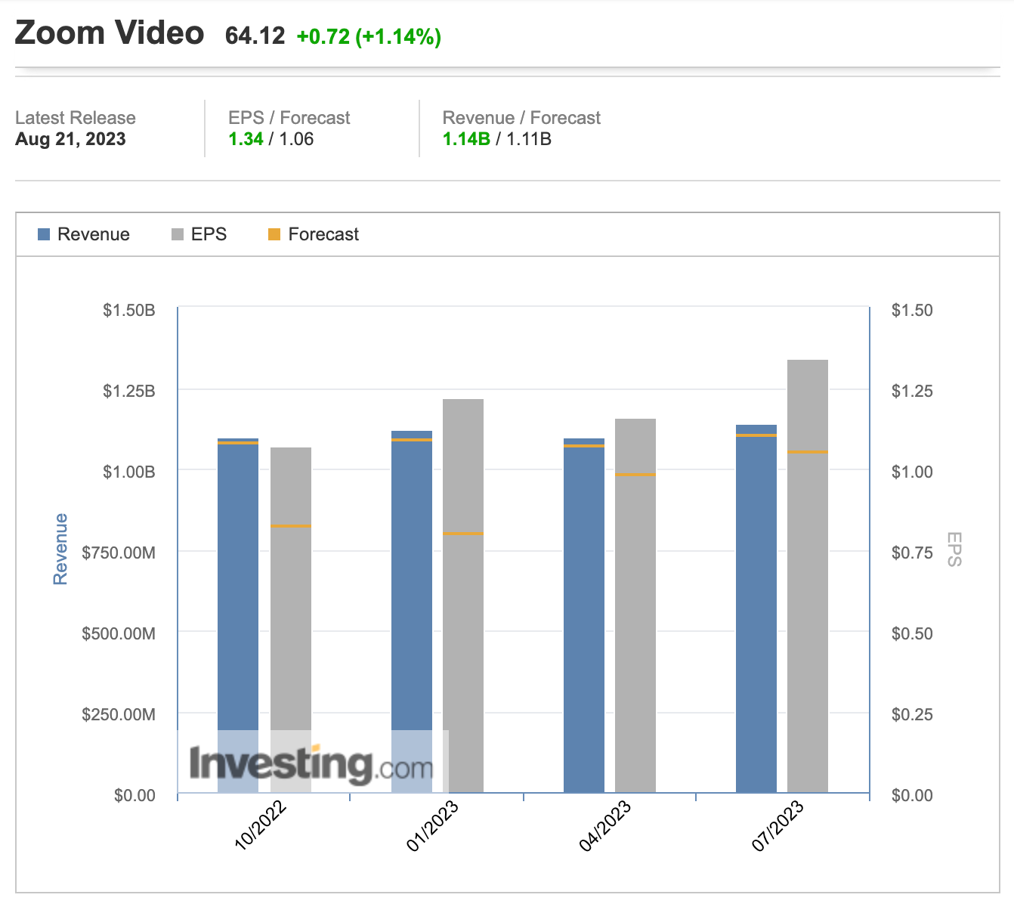Click the 07/2023 gray EPS bar
1014x907 pixels.
[x=808, y=576]
